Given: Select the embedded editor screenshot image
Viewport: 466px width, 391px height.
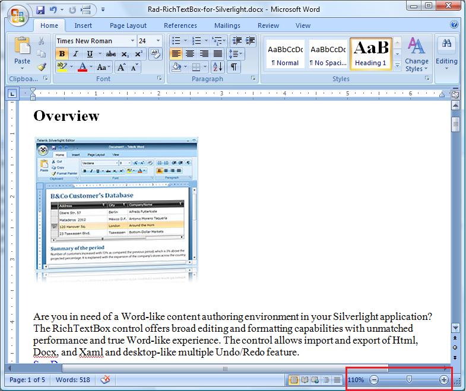Looking at the screenshot, I should 116,209.
